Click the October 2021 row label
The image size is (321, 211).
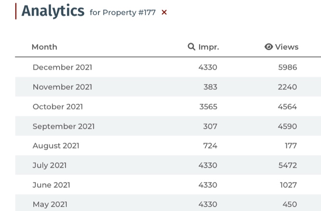[x=58, y=107]
